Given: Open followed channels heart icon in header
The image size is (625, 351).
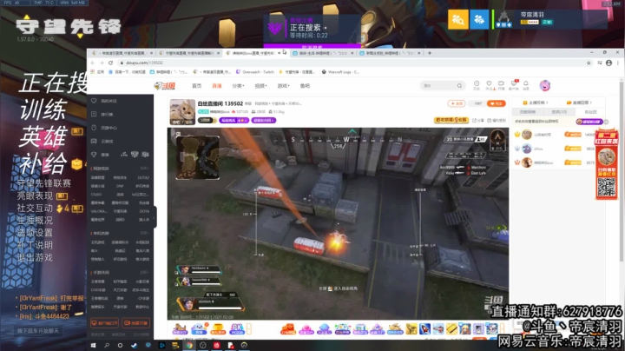Looking at the screenshot, I should (x=489, y=85).
